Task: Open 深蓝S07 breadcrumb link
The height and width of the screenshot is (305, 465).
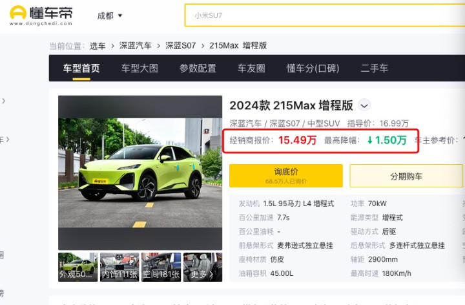Action: pyautogui.click(x=181, y=45)
